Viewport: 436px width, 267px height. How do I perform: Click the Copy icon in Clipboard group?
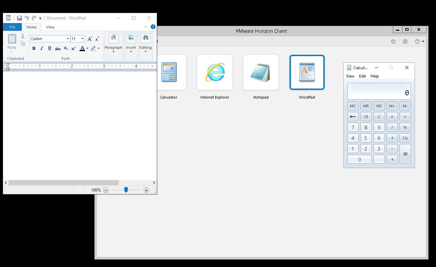[23, 43]
